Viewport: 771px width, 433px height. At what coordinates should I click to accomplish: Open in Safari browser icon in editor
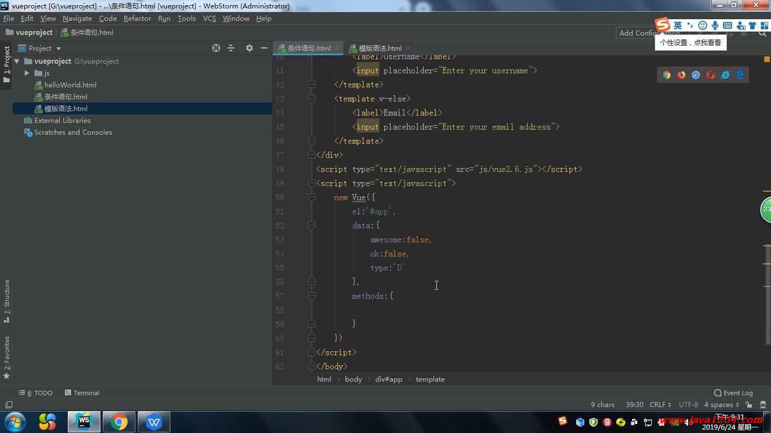[x=696, y=75]
